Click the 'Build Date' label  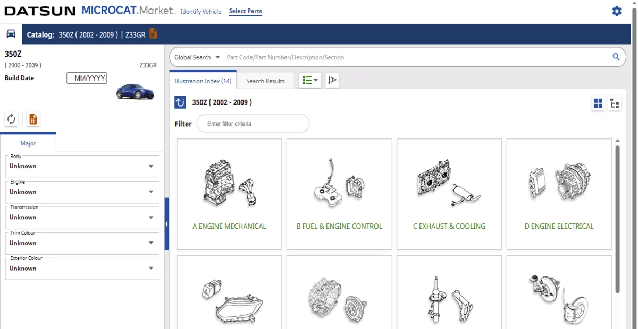coord(19,78)
